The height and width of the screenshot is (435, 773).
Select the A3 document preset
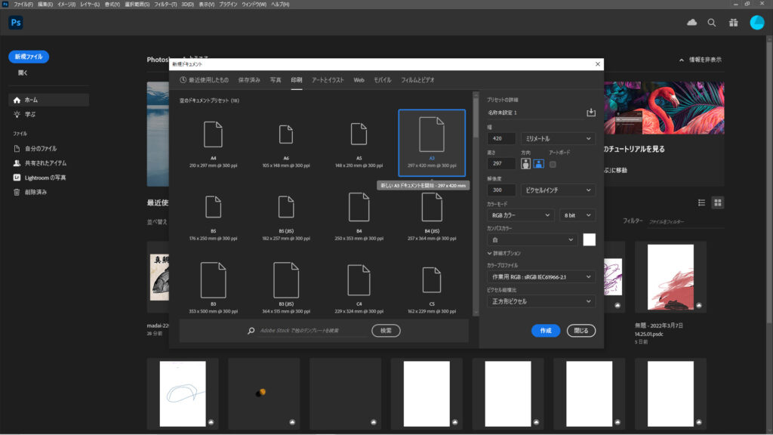(x=432, y=143)
